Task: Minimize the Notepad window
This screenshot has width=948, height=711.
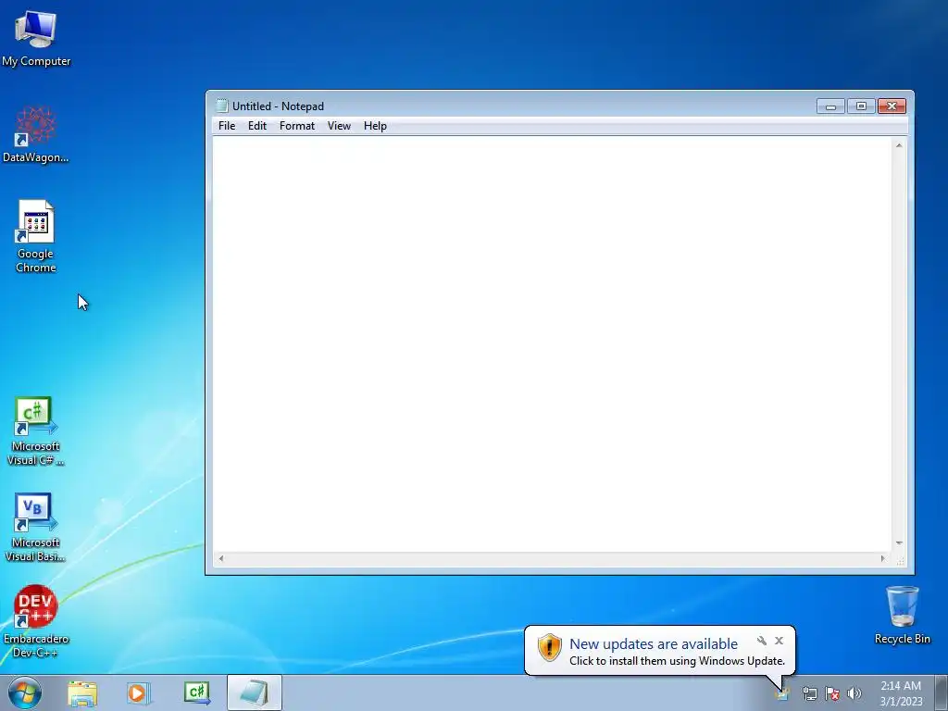Action: pyautogui.click(x=830, y=106)
